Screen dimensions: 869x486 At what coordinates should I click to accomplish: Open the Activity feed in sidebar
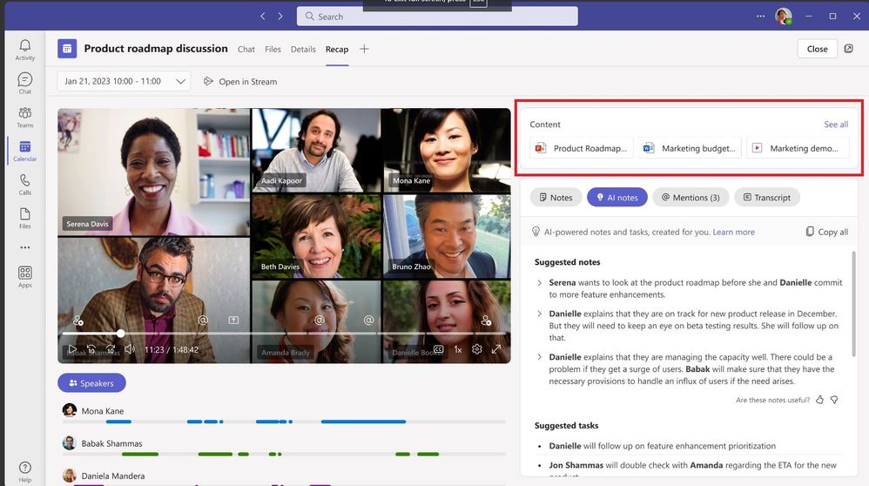[x=24, y=50]
